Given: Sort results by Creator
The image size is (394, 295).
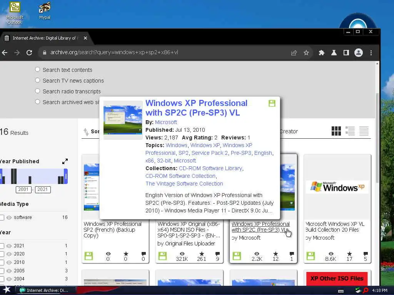Looking at the screenshot, I should [289, 131].
